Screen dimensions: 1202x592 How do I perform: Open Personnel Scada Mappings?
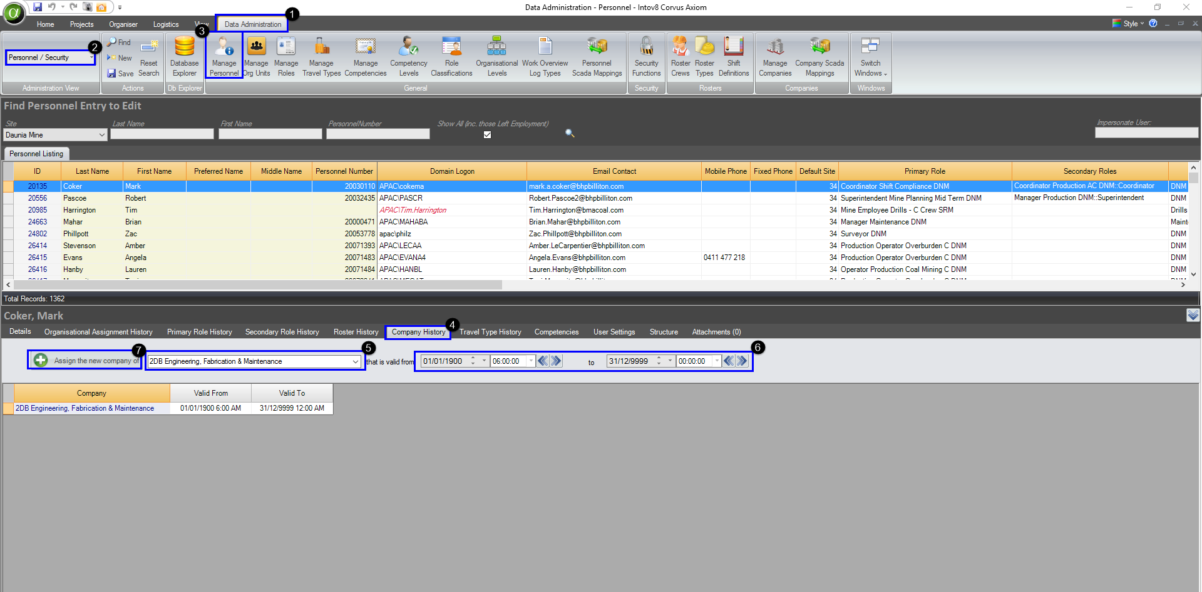pyautogui.click(x=597, y=56)
